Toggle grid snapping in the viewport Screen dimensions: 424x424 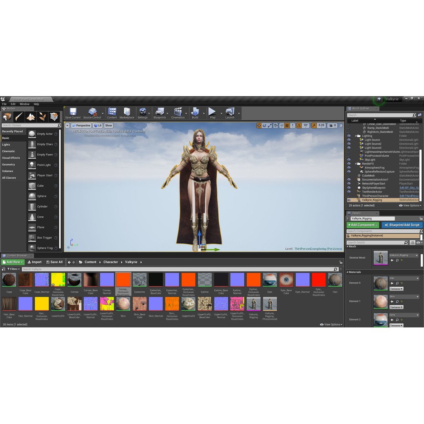click(x=287, y=126)
